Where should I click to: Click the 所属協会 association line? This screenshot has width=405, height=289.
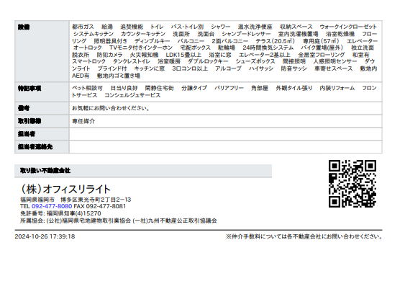pos(119,221)
